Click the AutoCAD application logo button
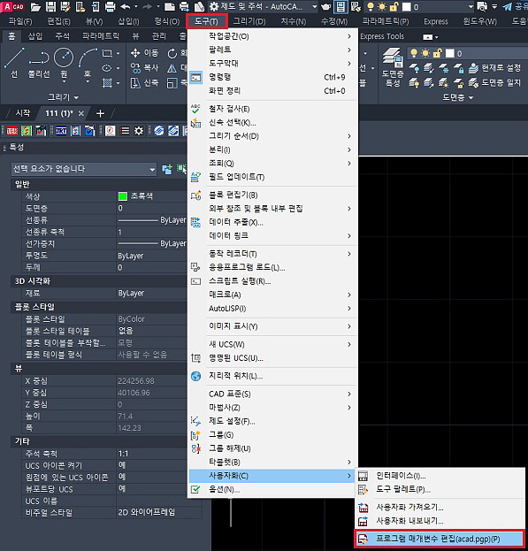The height and width of the screenshot is (551, 528). coord(13,7)
